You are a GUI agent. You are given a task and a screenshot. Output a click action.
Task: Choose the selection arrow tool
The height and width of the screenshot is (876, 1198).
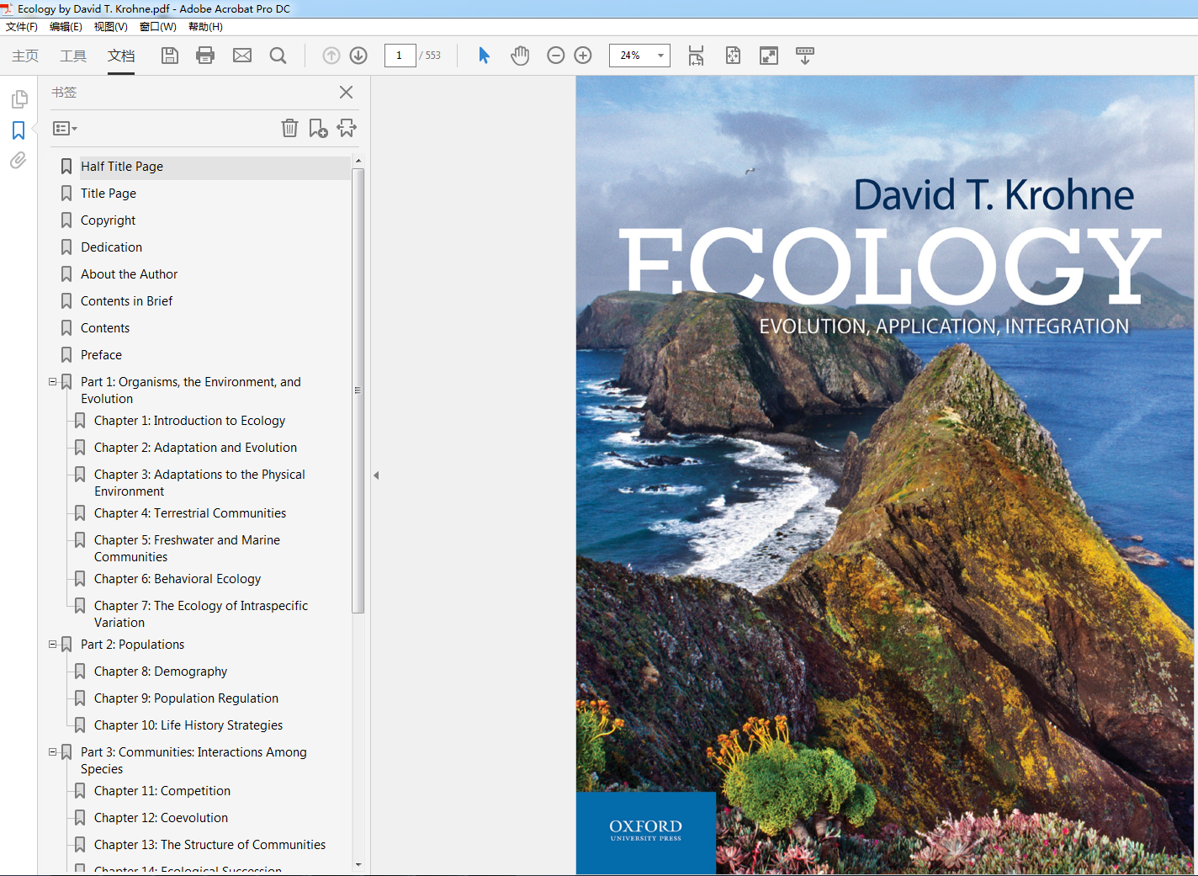(484, 56)
